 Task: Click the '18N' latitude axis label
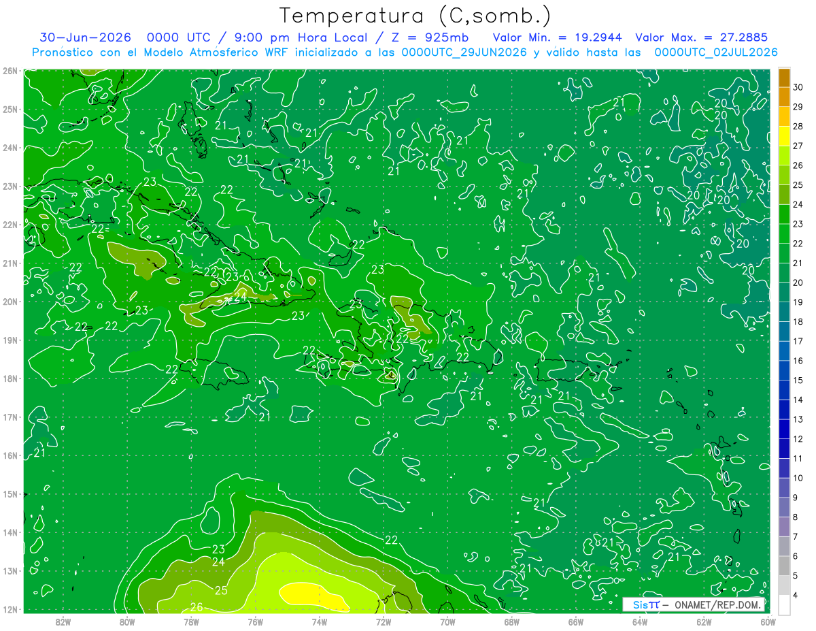click(10, 378)
